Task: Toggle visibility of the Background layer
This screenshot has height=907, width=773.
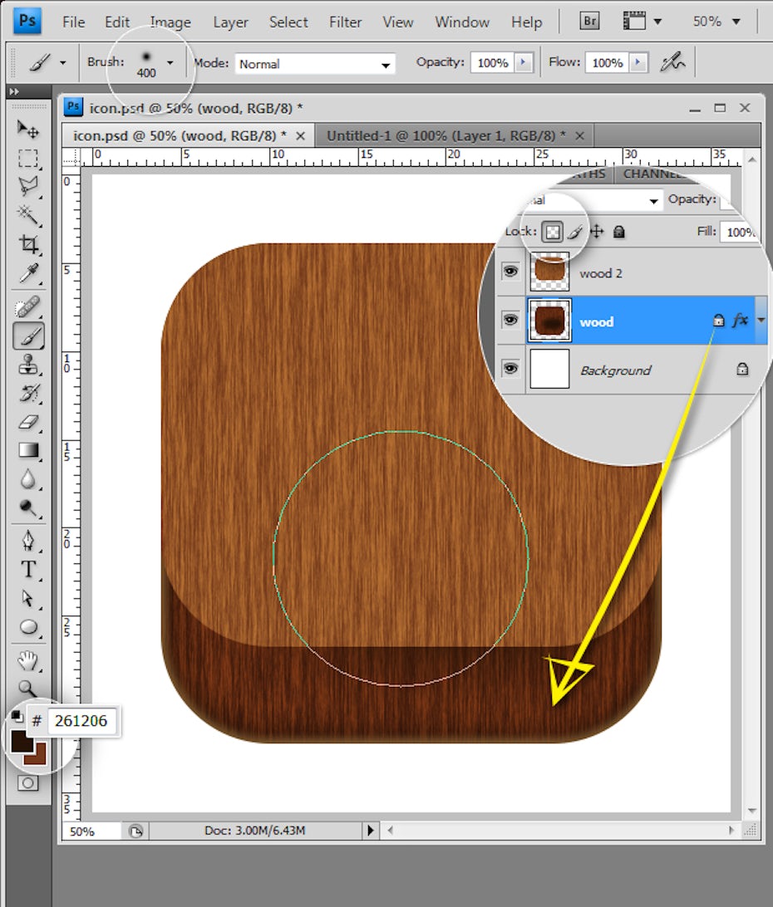Action: point(510,369)
